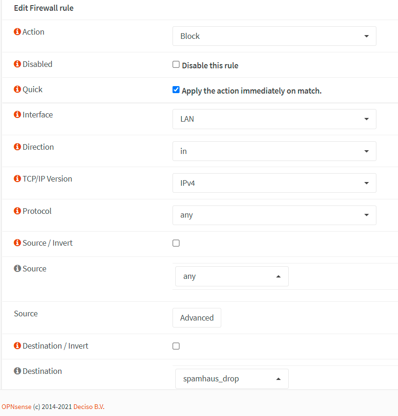Image resolution: width=398 pixels, height=416 pixels.
Task: Expand the Destination spamhaus_drop selector
Action: (232, 379)
